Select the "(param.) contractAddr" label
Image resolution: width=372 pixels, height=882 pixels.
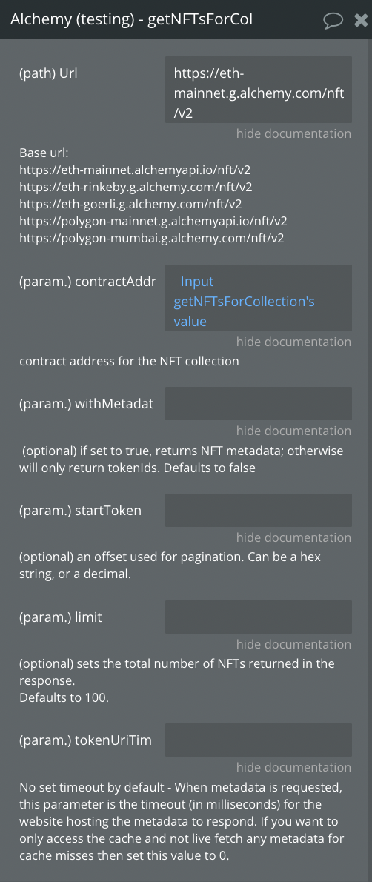[x=87, y=282]
